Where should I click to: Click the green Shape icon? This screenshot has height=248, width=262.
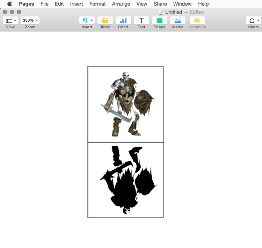coord(159,20)
